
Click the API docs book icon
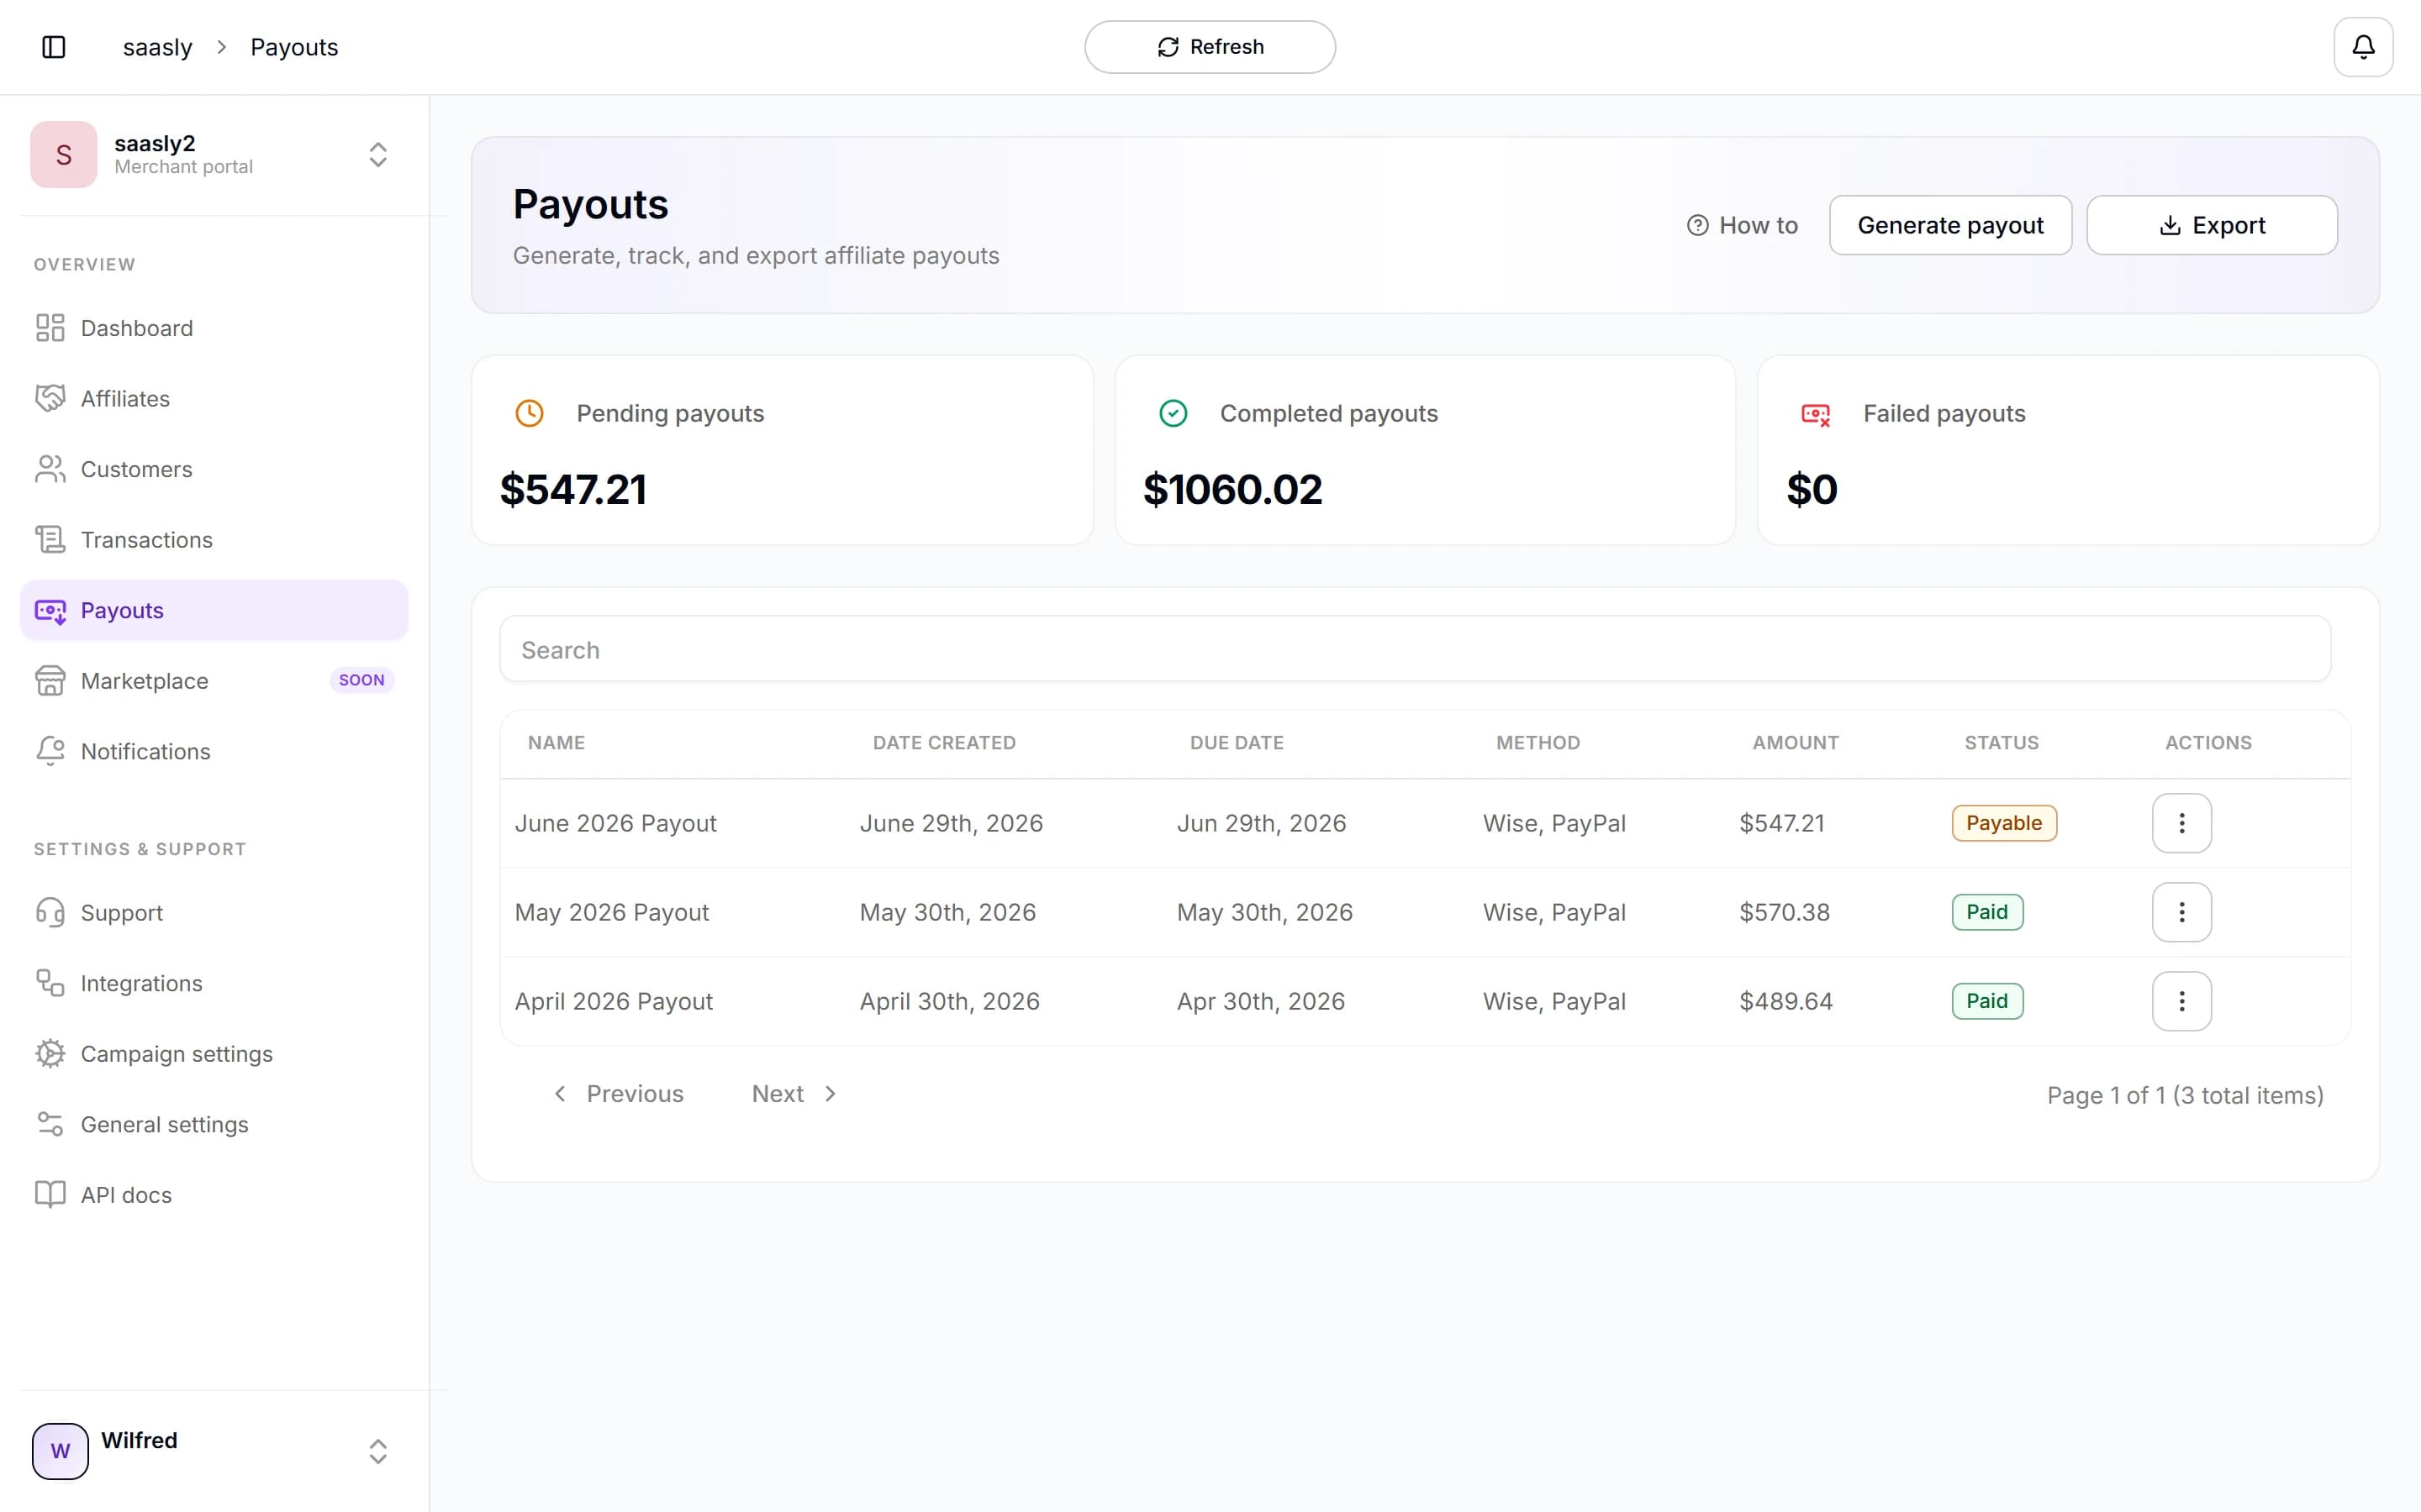click(50, 1195)
